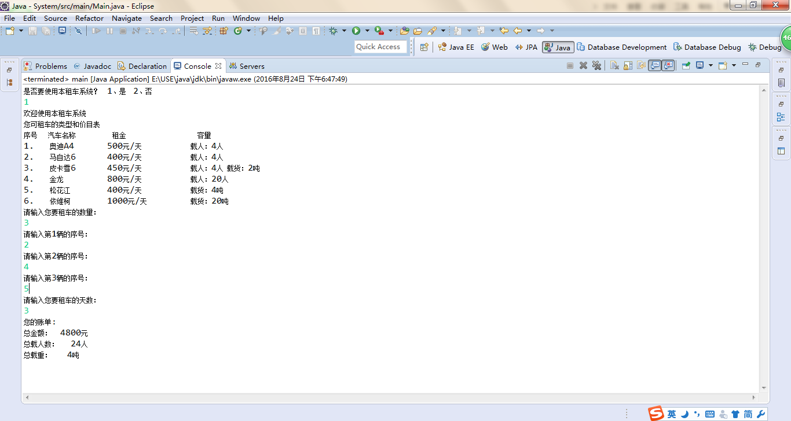Viewport: 791px width, 421px height.
Task: Open the Navigate menu
Action: click(127, 18)
